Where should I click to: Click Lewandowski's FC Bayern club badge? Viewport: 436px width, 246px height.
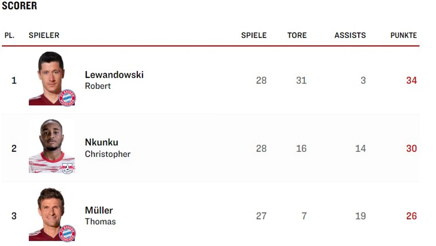click(67, 97)
